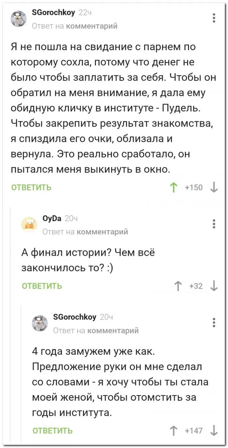Click OyDa's avatar picture
The height and width of the screenshot is (448, 228).
29,225
